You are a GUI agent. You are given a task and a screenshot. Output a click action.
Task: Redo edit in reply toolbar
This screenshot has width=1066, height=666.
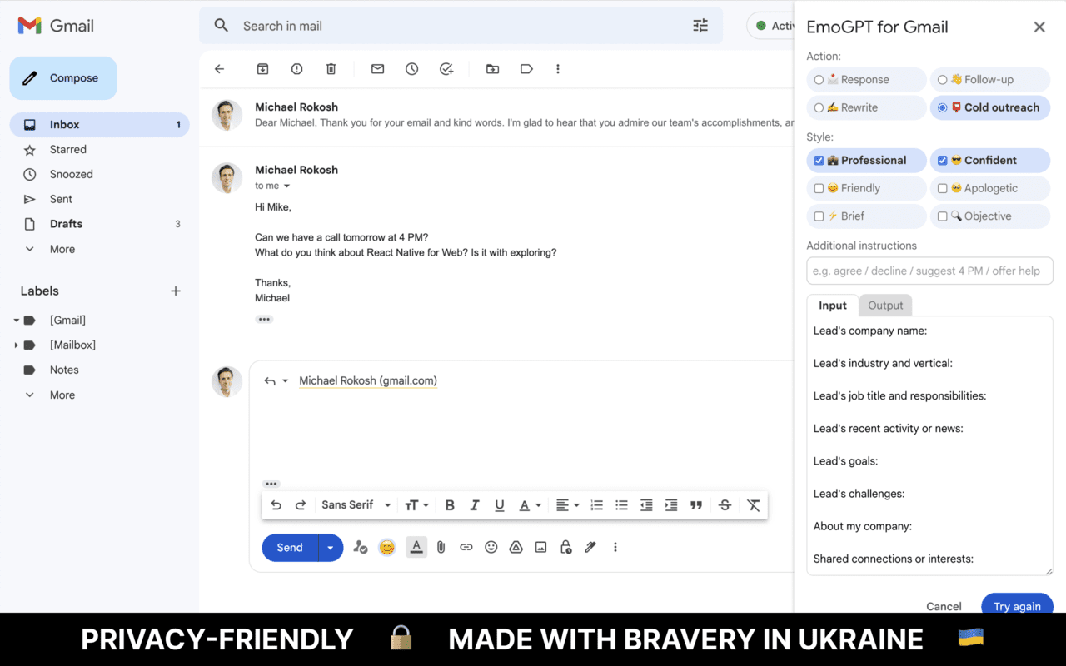301,505
